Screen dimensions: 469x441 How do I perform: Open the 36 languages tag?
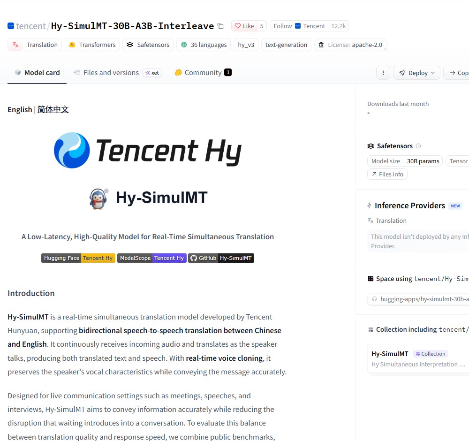204,45
